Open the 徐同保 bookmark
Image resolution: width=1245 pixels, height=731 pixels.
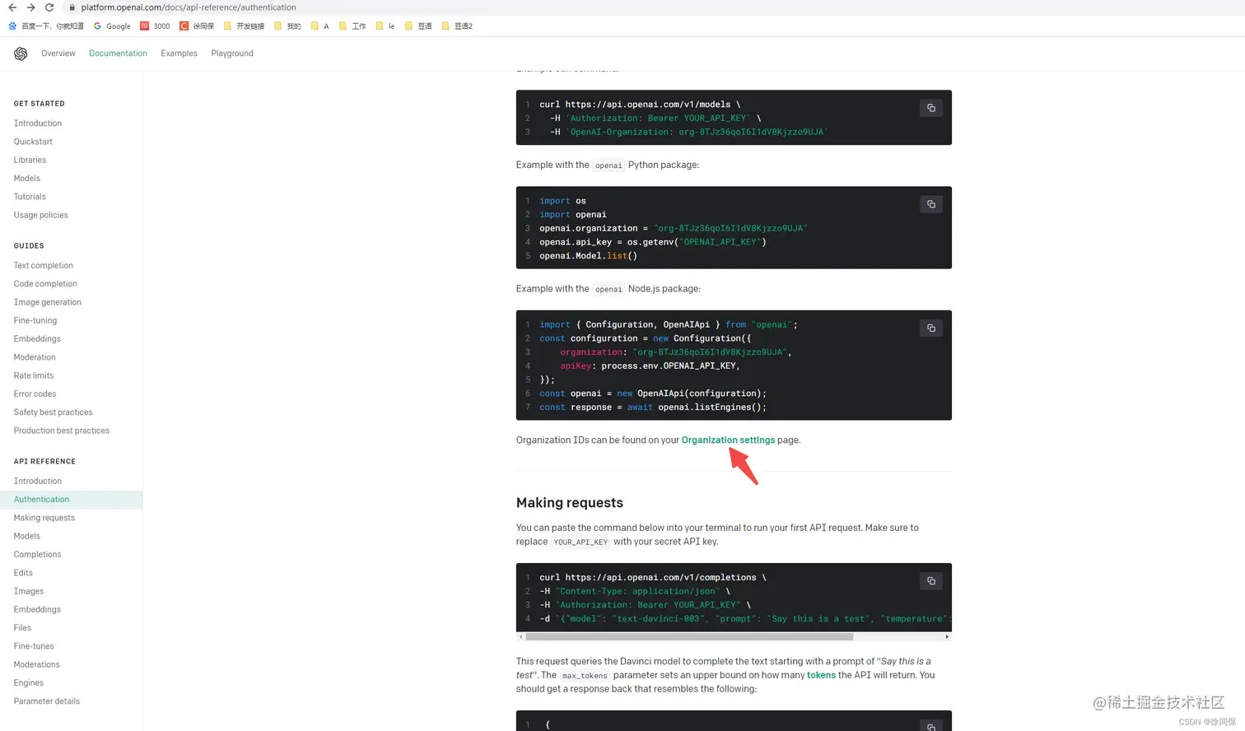[197, 26]
